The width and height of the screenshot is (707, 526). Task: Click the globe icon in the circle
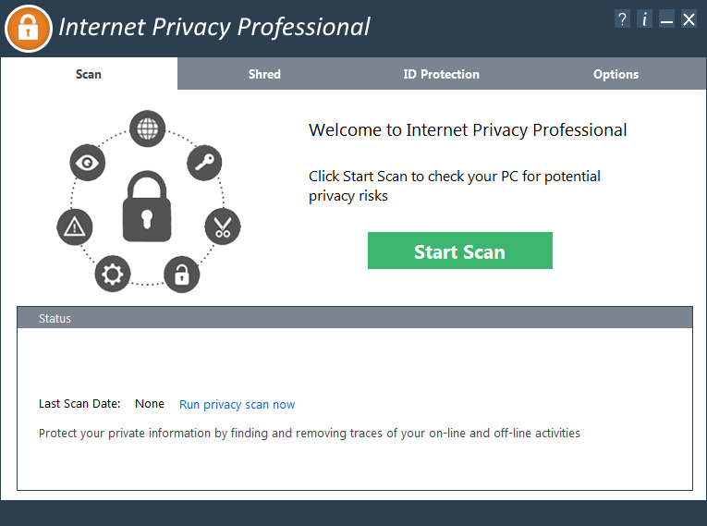(147, 128)
